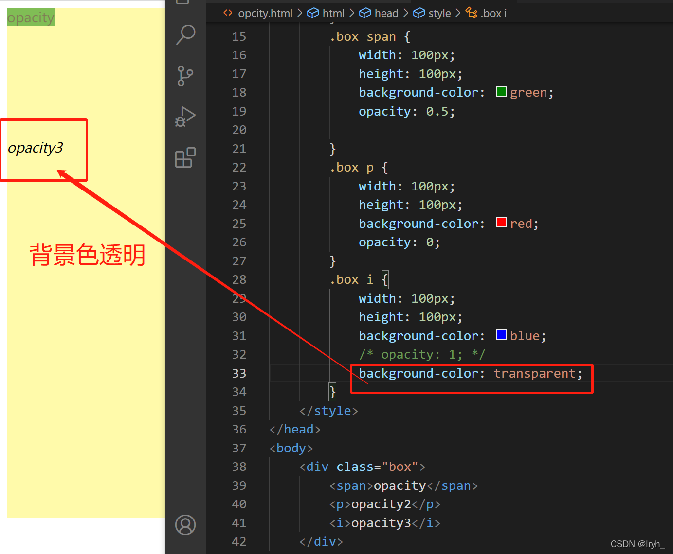Click the opcity.html file icon in the breadcrumb
The image size is (673, 554).
pyautogui.click(x=227, y=13)
